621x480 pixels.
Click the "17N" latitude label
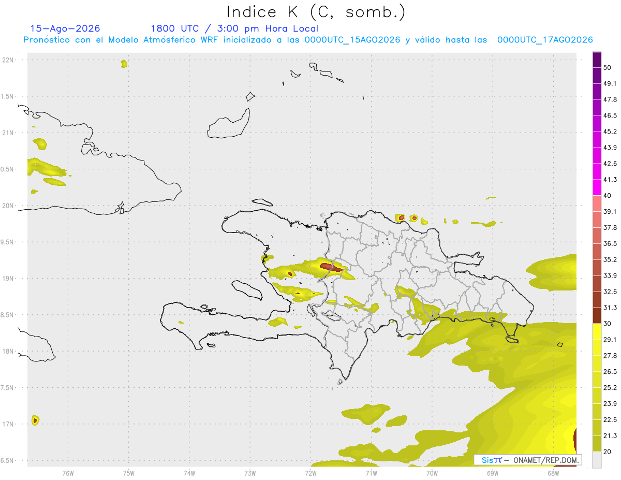(x=8, y=424)
